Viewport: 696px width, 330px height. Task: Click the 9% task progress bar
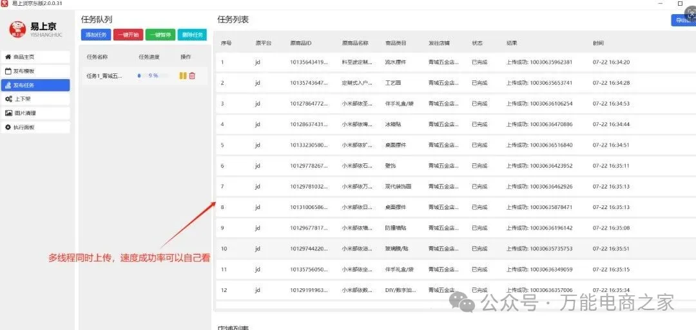(x=153, y=76)
